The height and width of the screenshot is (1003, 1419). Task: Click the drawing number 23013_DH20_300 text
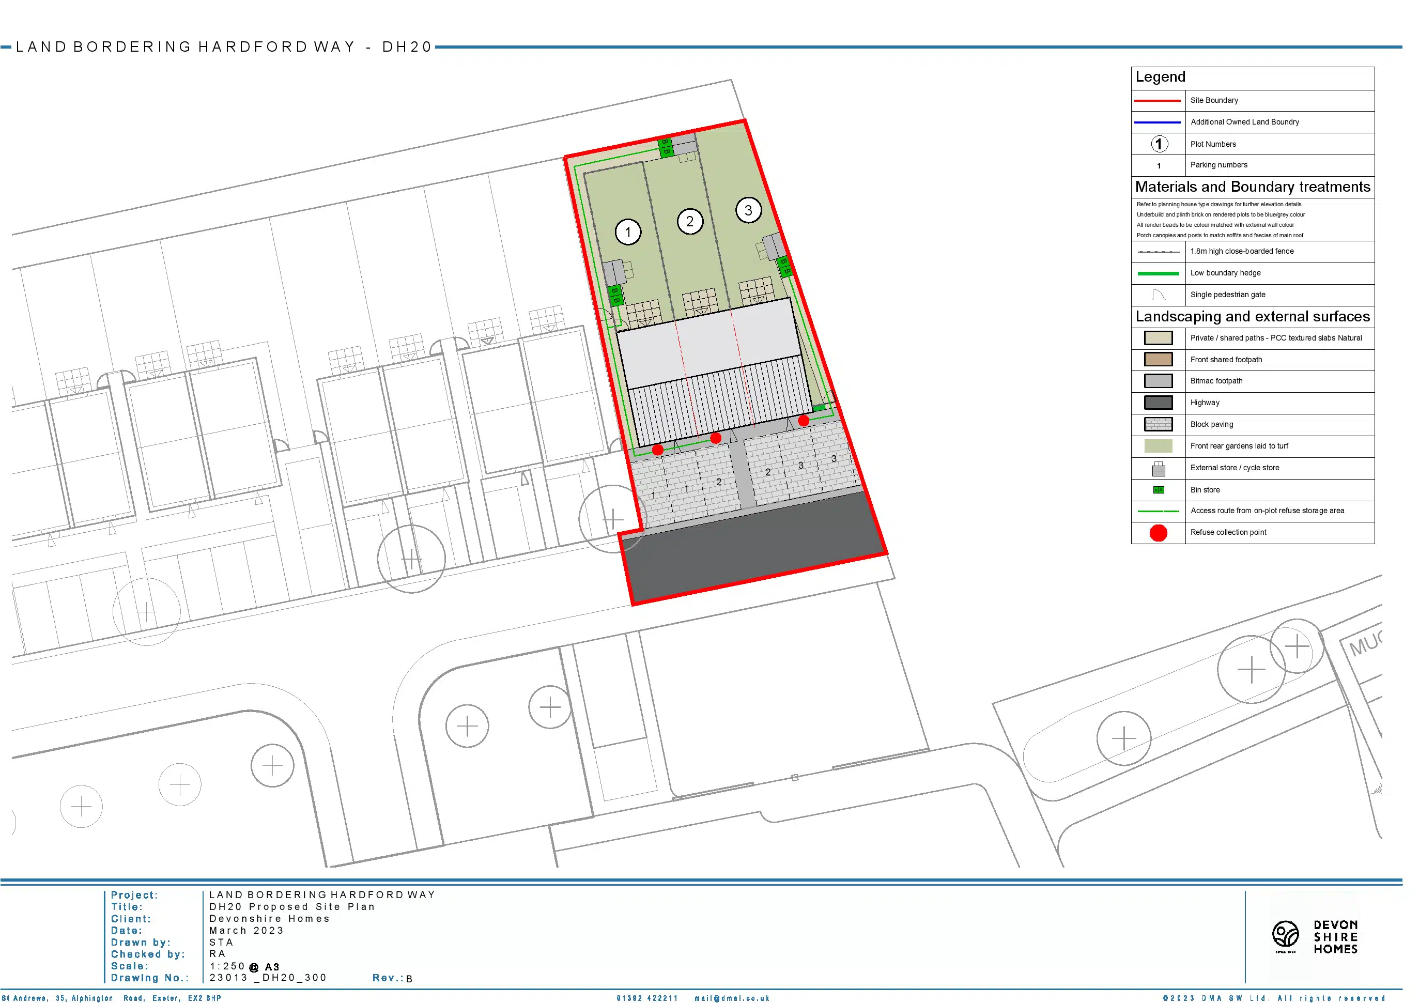click(x=268, y=978)
